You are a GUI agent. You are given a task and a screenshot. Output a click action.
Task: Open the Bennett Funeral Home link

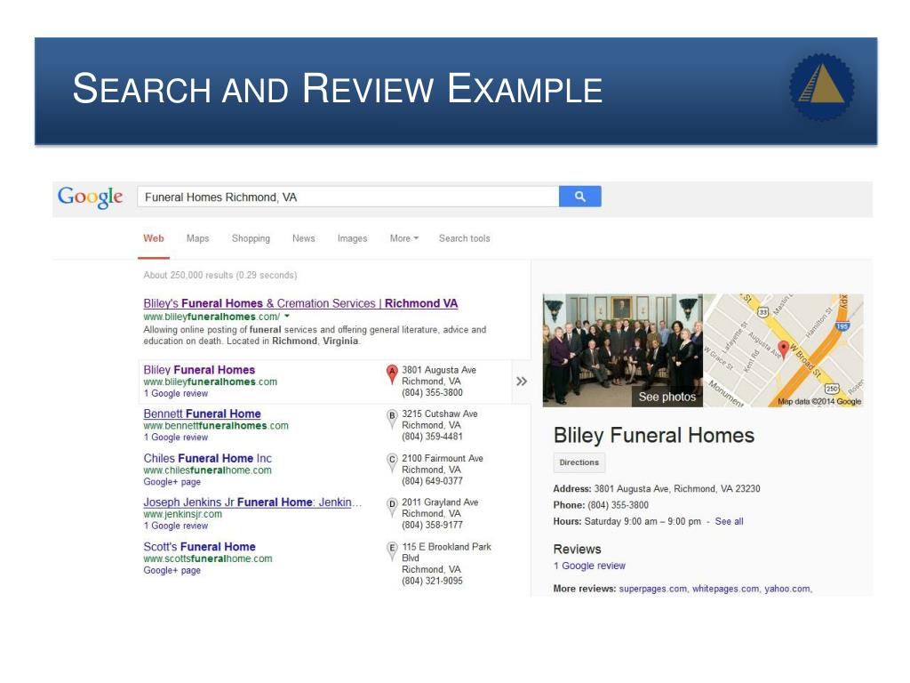coord(202,414)
